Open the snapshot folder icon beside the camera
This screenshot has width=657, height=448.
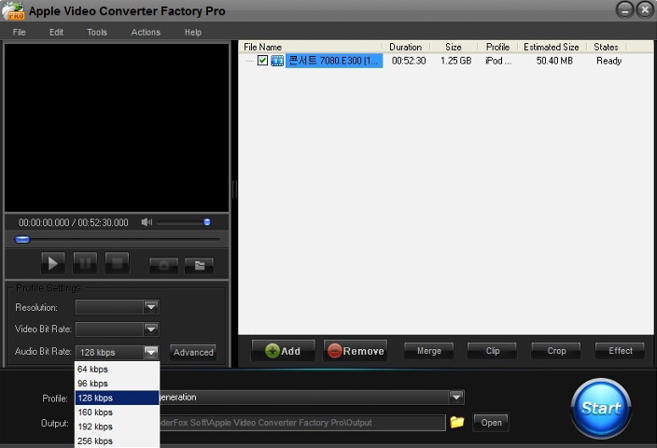(x=198, y=265)
